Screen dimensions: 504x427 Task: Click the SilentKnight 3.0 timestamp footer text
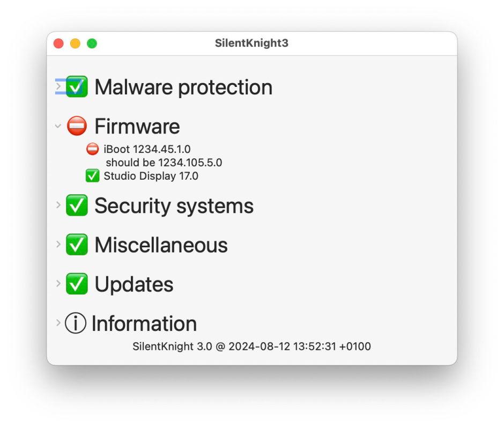pos(251,347)
